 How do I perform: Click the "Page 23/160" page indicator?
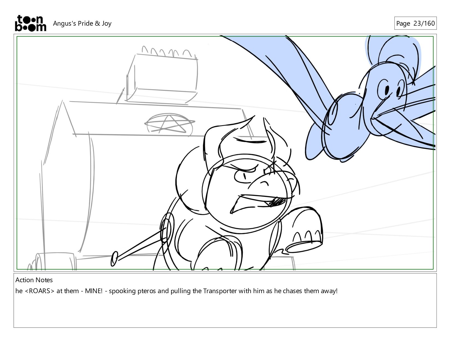point(415,23)
